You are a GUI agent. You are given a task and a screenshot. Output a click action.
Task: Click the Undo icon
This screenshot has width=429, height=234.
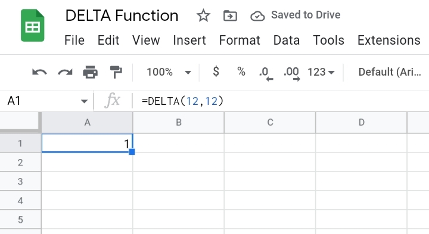39,72
